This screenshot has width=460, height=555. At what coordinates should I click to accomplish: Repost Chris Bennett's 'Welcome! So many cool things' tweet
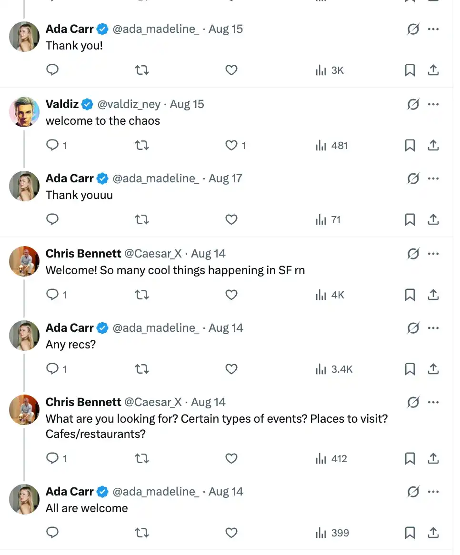pos(142,295)
